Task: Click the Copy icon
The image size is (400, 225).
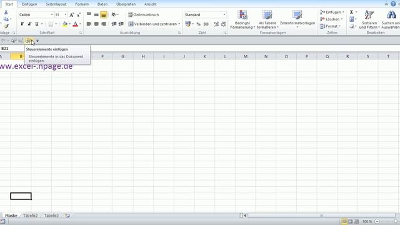Action: pos(6,19)
